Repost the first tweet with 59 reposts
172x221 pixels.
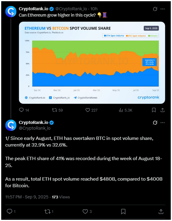54,110
